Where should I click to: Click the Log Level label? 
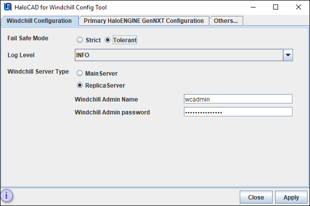21,55
